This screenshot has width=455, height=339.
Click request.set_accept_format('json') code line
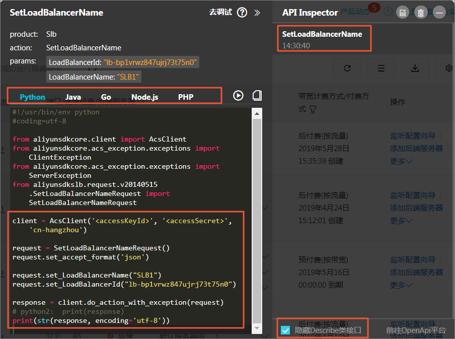tap(81, 257)
